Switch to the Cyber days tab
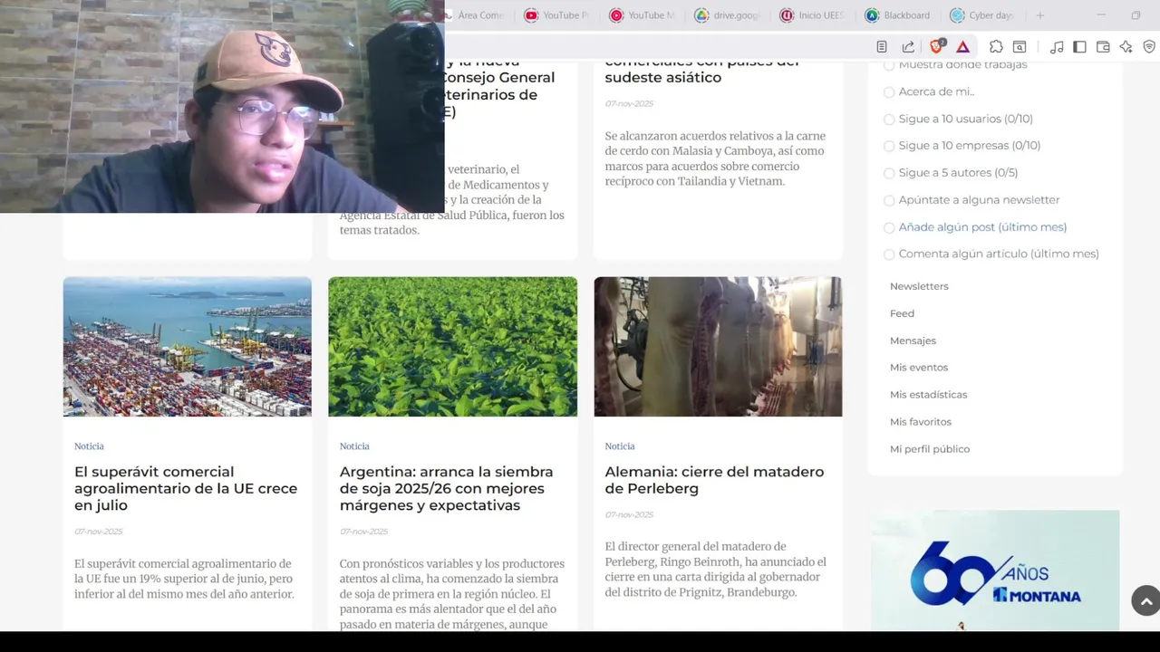Image resolution: width=1160 pixels, height=652 pixels. (982, 15)
